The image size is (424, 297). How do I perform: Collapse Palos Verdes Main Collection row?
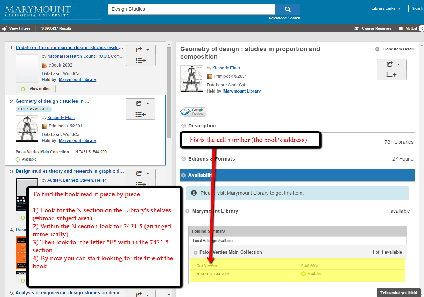tap(195, 252)
